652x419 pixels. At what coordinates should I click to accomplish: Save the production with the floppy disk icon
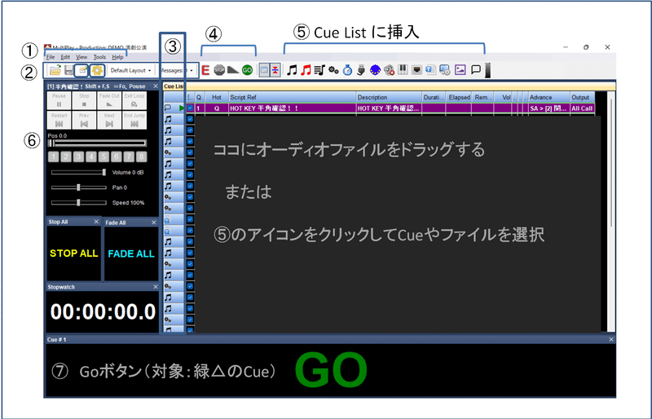coord(68,70)
